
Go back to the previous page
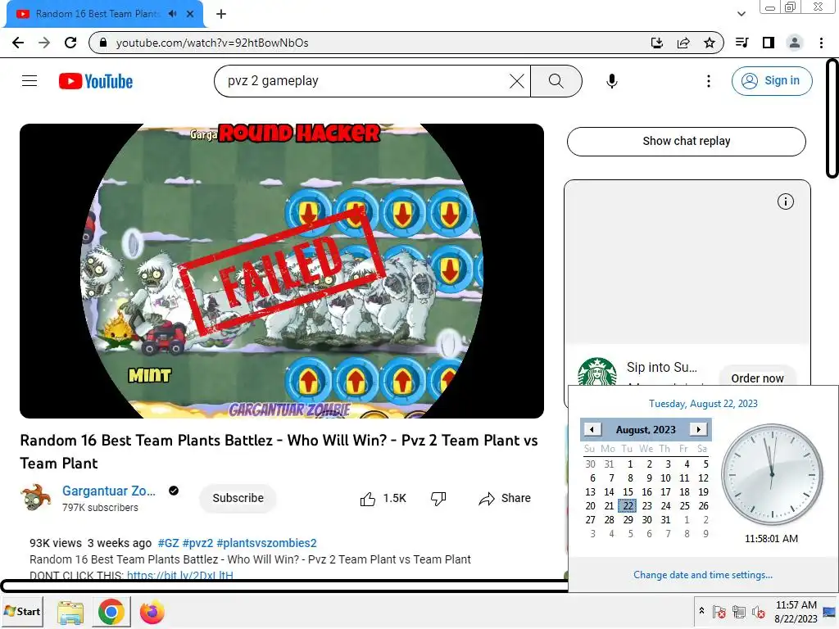(18, 43)
